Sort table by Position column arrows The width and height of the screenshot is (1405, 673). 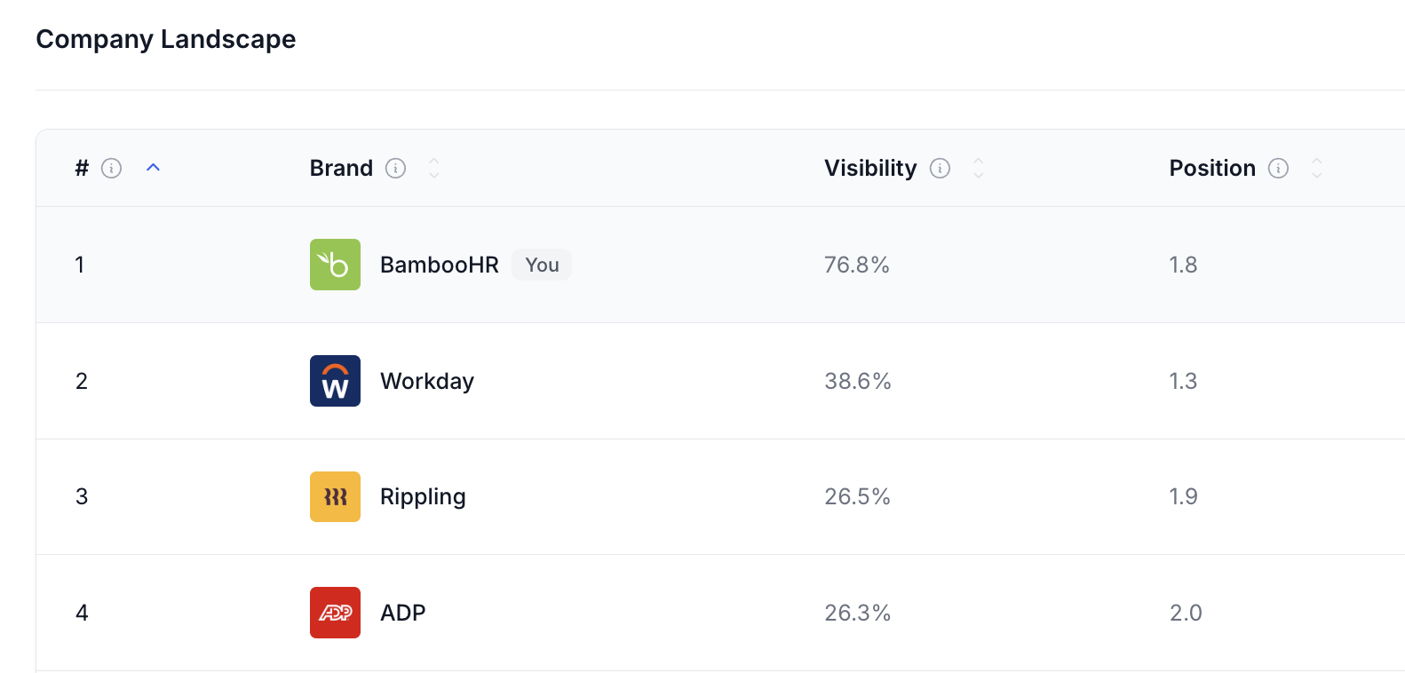(1317, 168)
